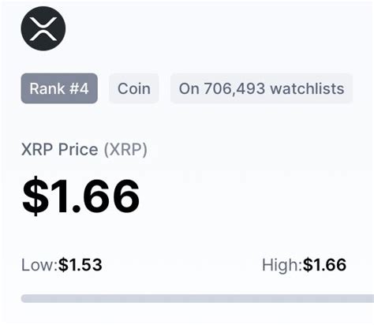Click the word Rank in the gray badge
This screenshot has height=325, width=374.
click(x=47, y=88)
